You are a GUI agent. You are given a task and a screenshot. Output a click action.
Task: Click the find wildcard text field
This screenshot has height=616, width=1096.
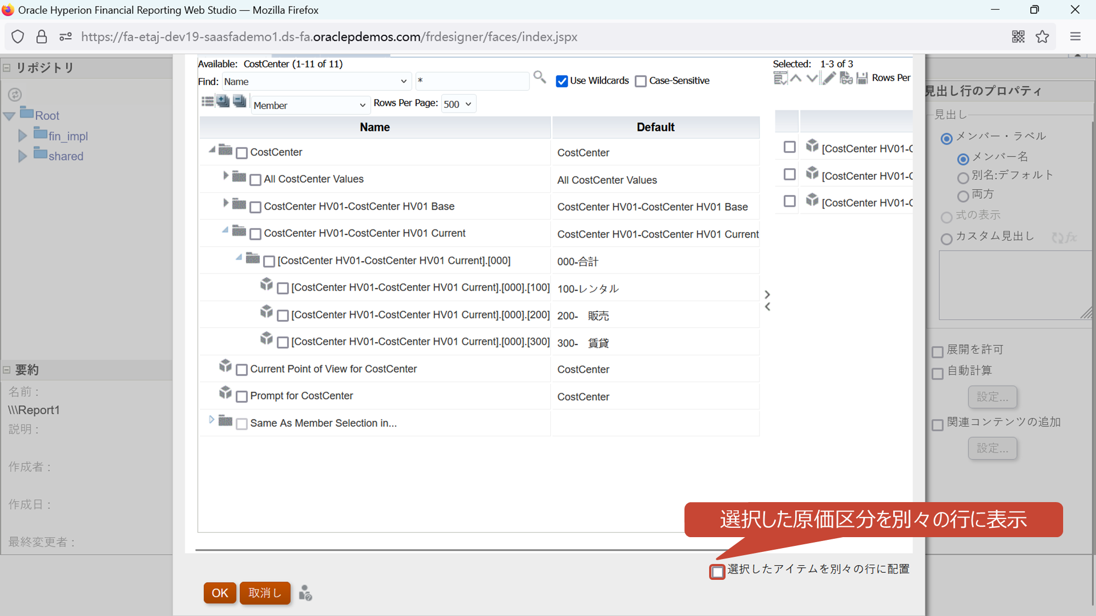click(471, 81)
